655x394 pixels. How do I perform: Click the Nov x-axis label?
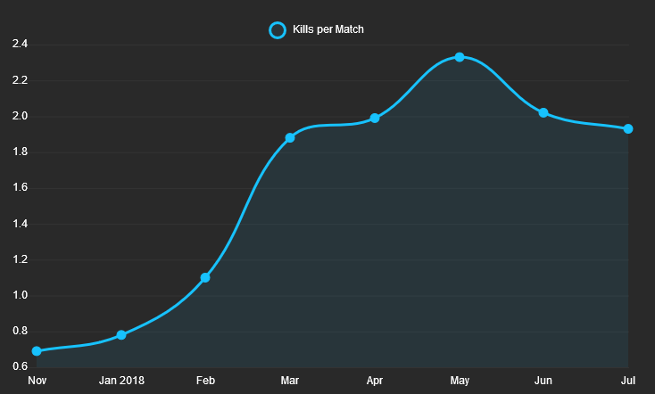tap(37, 381)
